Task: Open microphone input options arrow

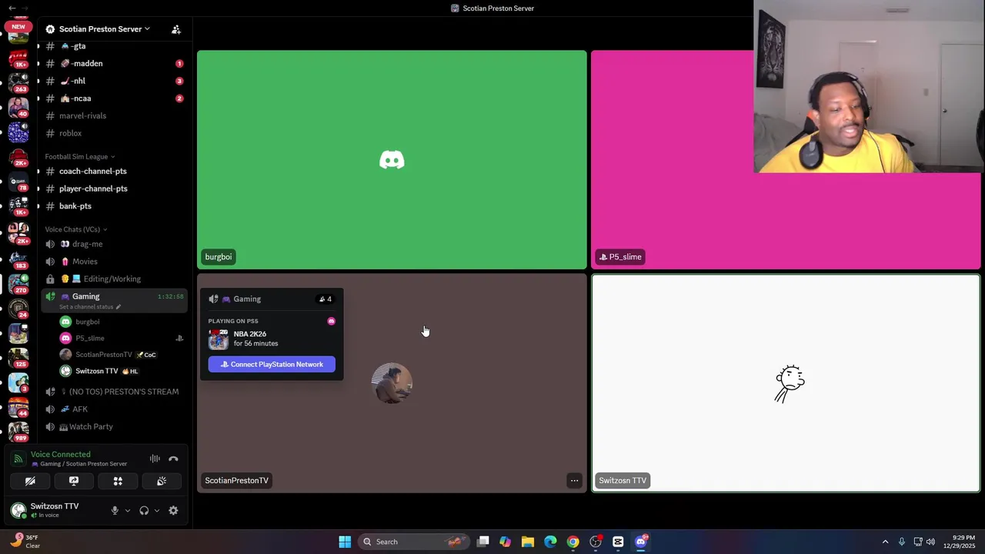Action: pyautogui.click(x=128, y=510)
